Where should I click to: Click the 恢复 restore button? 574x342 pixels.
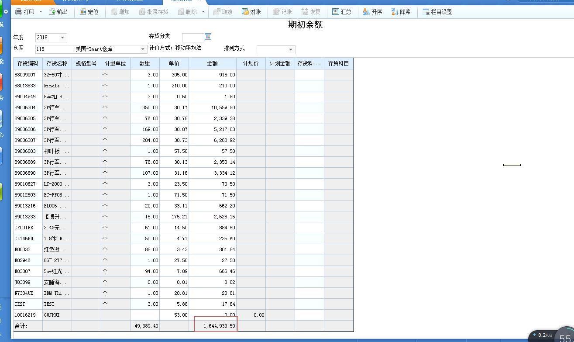point(311,12)
